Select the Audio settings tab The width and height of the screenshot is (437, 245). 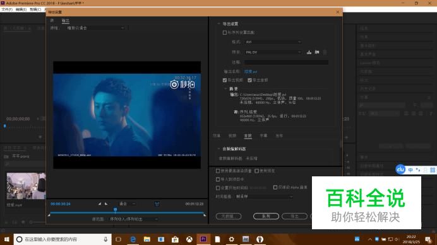248,135
